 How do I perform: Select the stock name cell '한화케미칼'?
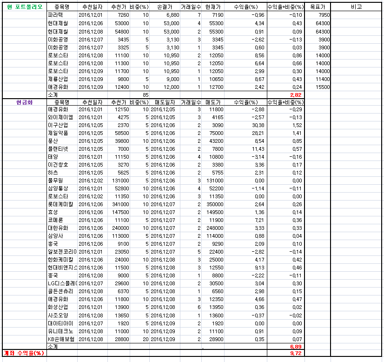(60, 260)
